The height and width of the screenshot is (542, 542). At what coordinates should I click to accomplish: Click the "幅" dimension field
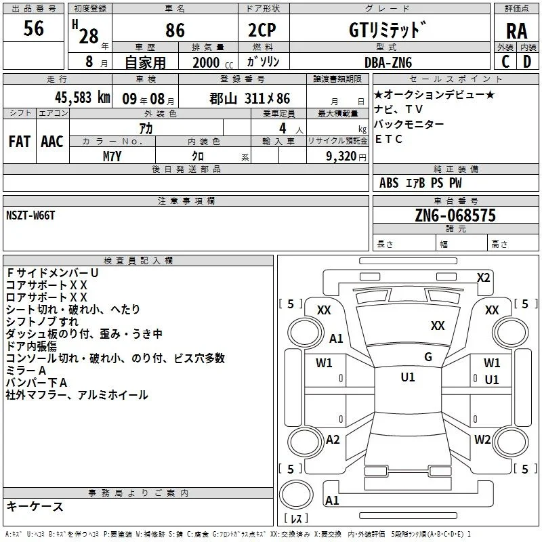tap(461, 244)
